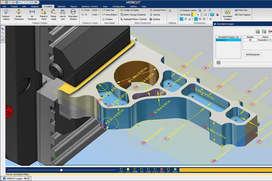Measure the Center of Gravity

(129, 10)
